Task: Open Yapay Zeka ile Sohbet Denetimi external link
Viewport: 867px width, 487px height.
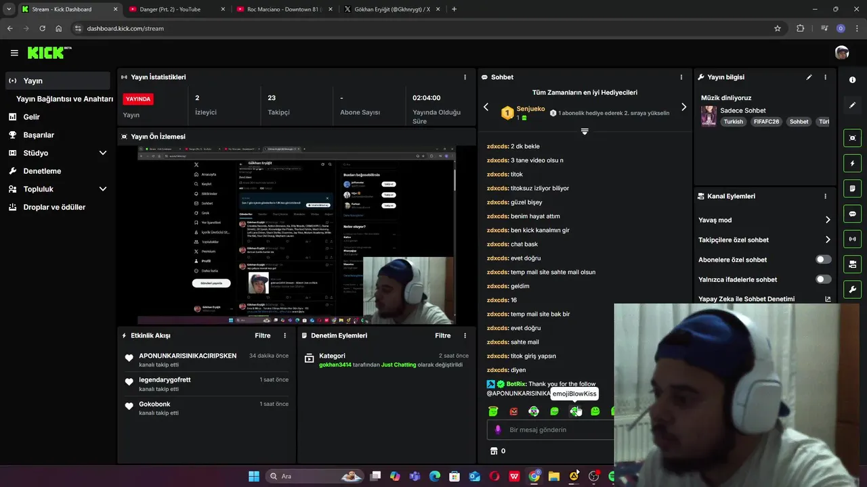Action: (x=828, y=299)
